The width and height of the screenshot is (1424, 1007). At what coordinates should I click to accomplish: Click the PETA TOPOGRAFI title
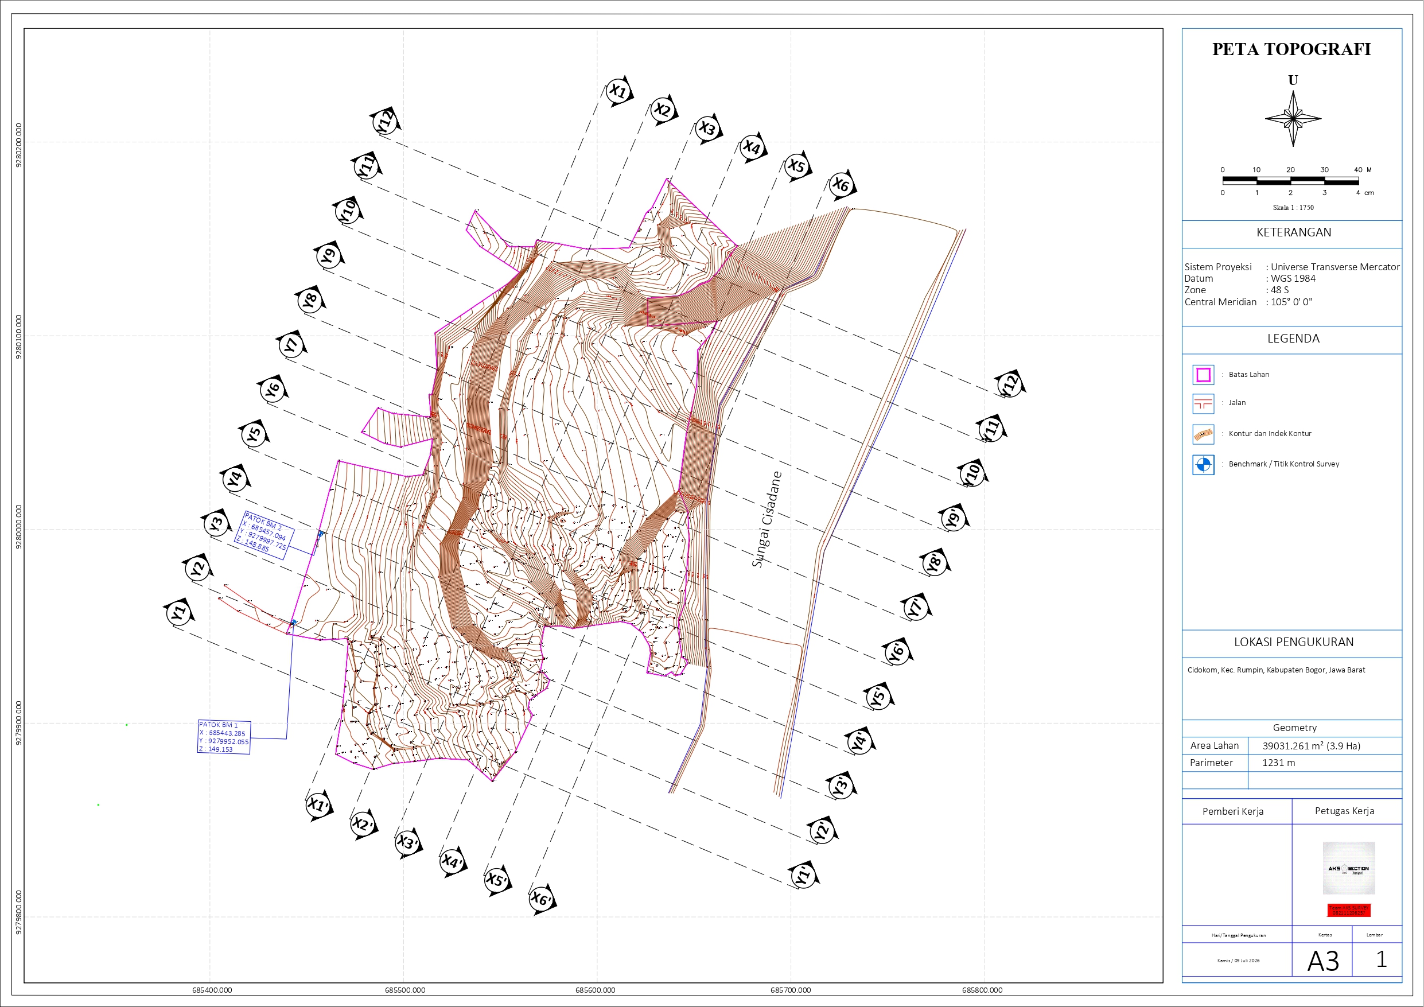pos(1291,50)
